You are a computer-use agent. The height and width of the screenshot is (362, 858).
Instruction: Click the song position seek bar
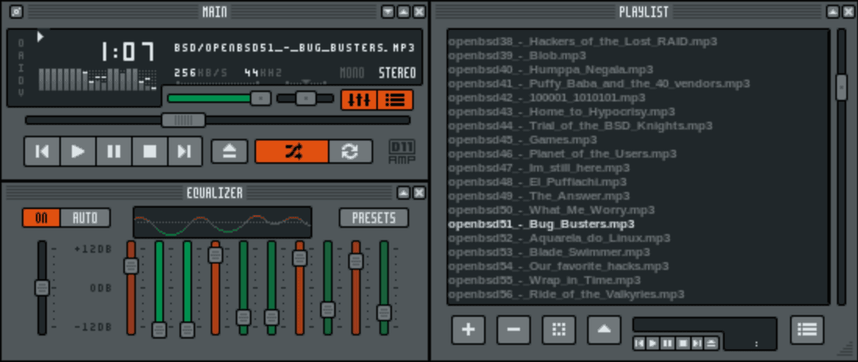coord(218,119)
